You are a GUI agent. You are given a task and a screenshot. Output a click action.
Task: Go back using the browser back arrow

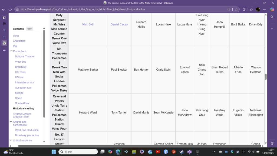[x=4, y=9]
